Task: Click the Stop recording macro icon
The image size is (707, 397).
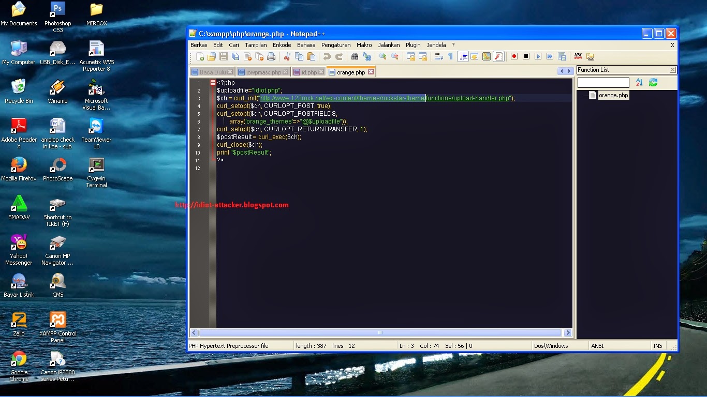Action: point(526,56)
